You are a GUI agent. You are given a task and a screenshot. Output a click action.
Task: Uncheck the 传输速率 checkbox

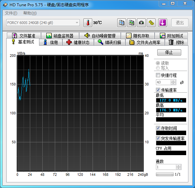(158, 90)
